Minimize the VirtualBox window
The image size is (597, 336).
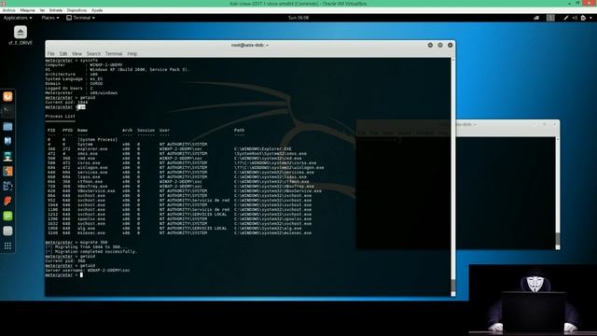[x=569, y=3]
